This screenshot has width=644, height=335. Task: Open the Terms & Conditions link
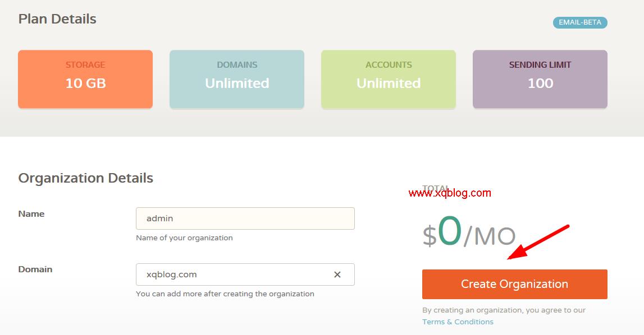coord(458,322)
